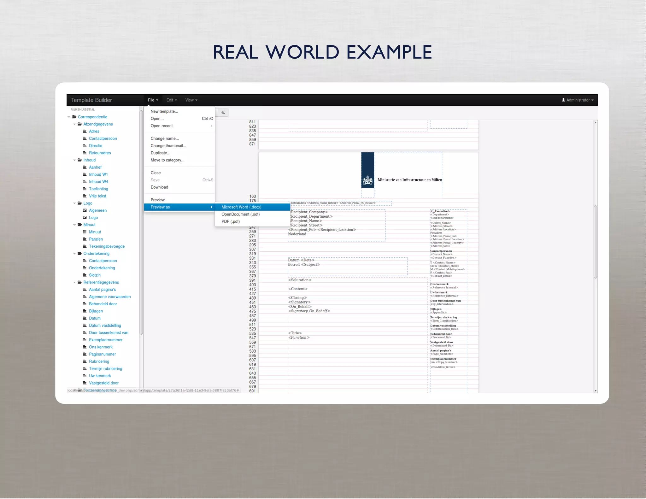Open the View menu
This screenshot has width=646, height=499.
pyautogui.click(x=191, y=100)
